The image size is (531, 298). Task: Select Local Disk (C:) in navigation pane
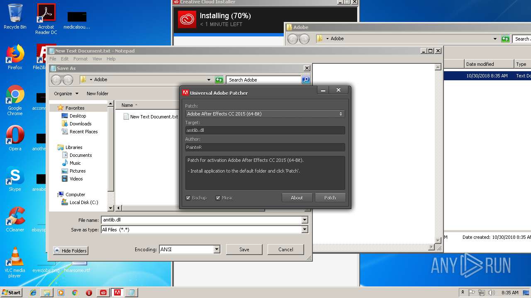pyautogui.click(x=84, y=202)
